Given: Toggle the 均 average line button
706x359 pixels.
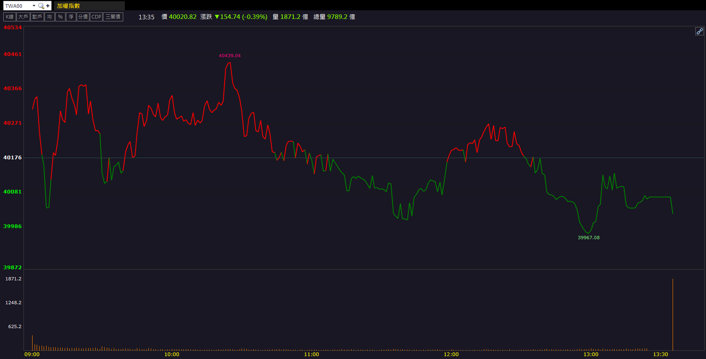Looking at the screenshot, I should tap(49, 17).
